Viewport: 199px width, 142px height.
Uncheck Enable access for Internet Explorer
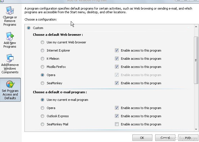(x=117, y=50)
